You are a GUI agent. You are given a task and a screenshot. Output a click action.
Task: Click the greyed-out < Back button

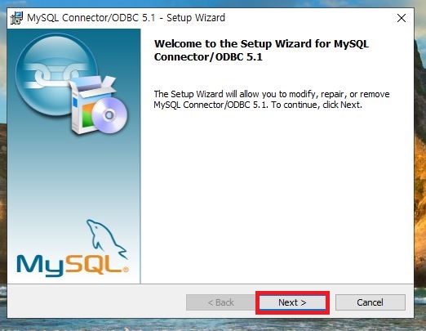point(220,302)
